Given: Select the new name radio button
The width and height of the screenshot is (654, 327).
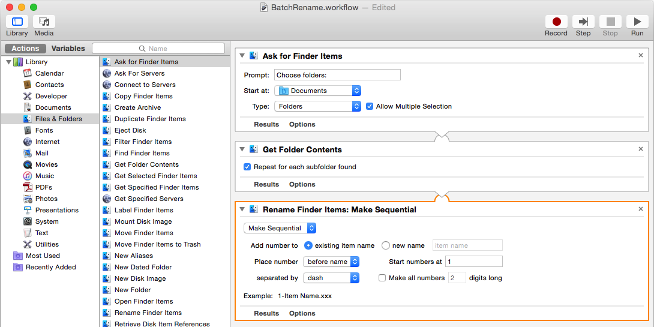Looking at the screenshot, I should [386, 245].
